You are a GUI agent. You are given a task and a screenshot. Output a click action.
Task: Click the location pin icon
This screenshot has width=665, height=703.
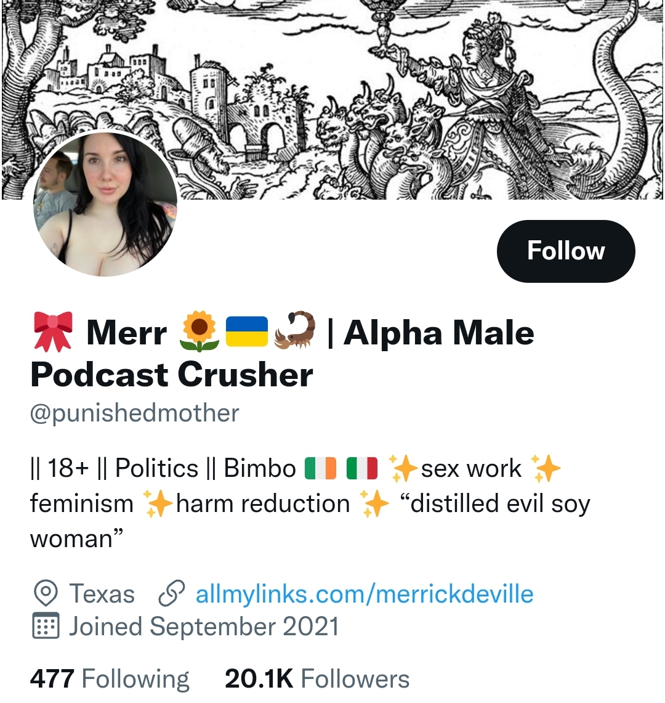coord(44,594)
